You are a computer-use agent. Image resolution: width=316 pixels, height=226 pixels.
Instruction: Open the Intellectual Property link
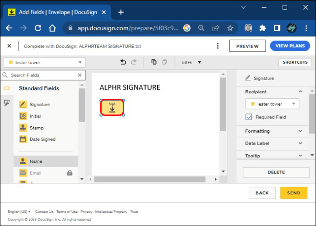click(111, 211)
